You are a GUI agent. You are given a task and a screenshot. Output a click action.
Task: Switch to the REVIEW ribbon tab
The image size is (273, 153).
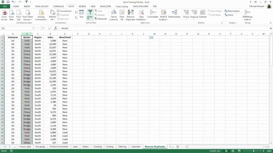(x=82, y=6)
